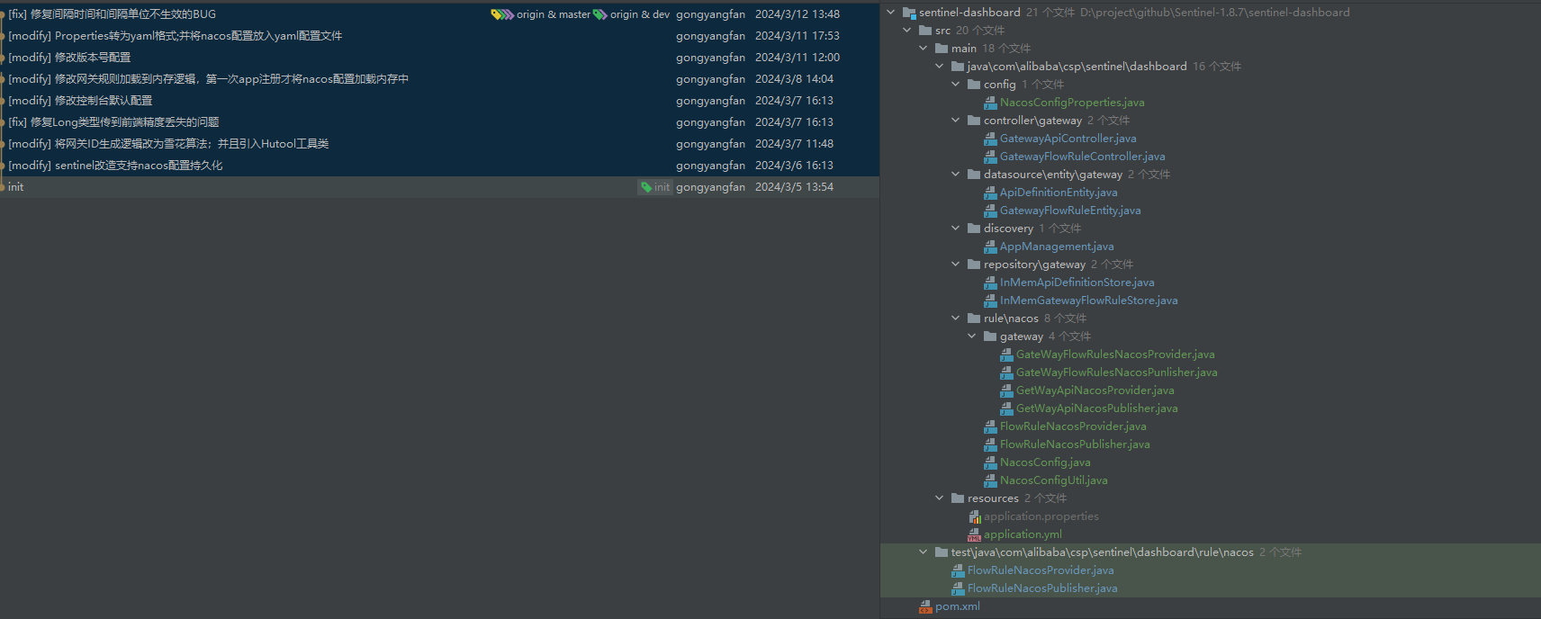This screenshot has height=619, width=1541.
Task: Click the application.yml file icon
Action: pyautogui.click(x=974, y=534)
